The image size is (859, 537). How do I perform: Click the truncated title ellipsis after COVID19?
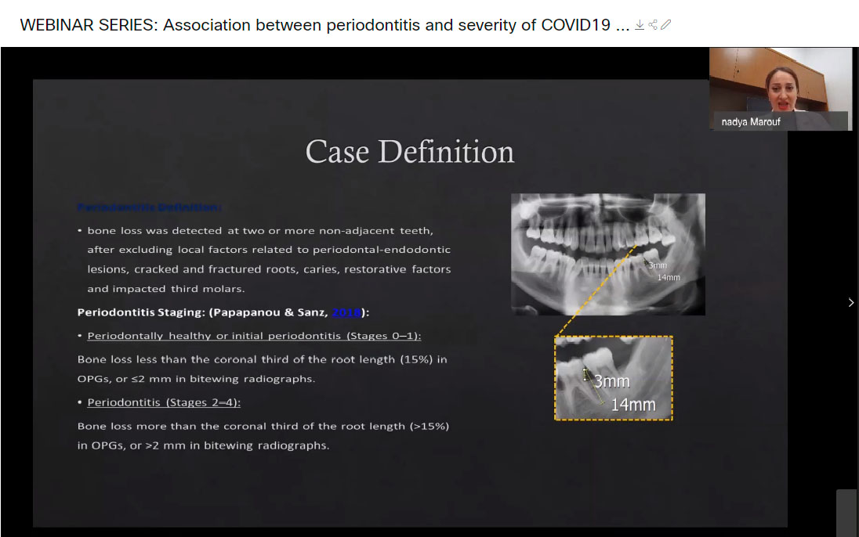tap(622, 25)
